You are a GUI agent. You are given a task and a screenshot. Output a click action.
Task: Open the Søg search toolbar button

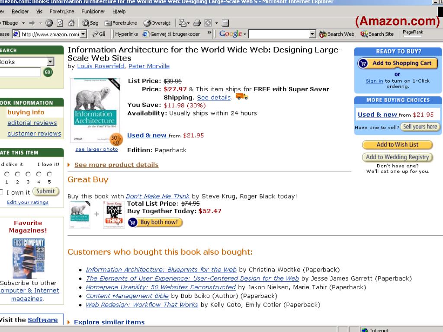[90, 23]
